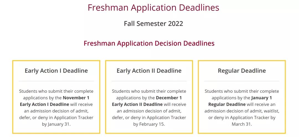299x137 pixels.
Task: Select the Regular Deadline card heading
Action: [x=242, y=71]
